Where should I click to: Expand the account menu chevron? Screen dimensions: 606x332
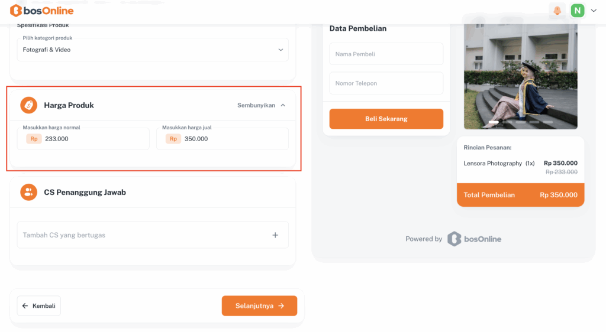point(594,11)
